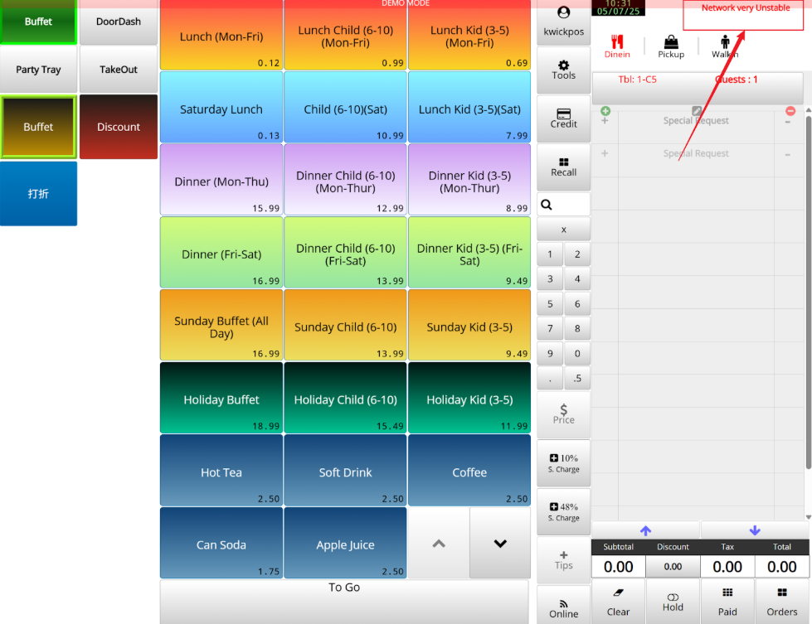This screenshot has width=812, height=624.
Task: Add Sunday Buffet (All Day)
Action: click(x=221, y=326)
